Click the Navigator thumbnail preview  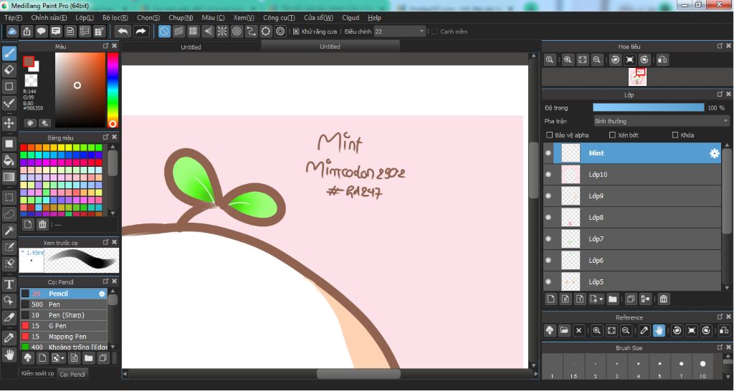[x=637, y=77]
